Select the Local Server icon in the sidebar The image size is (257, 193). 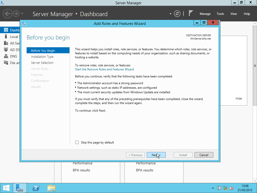click(6, 36)
